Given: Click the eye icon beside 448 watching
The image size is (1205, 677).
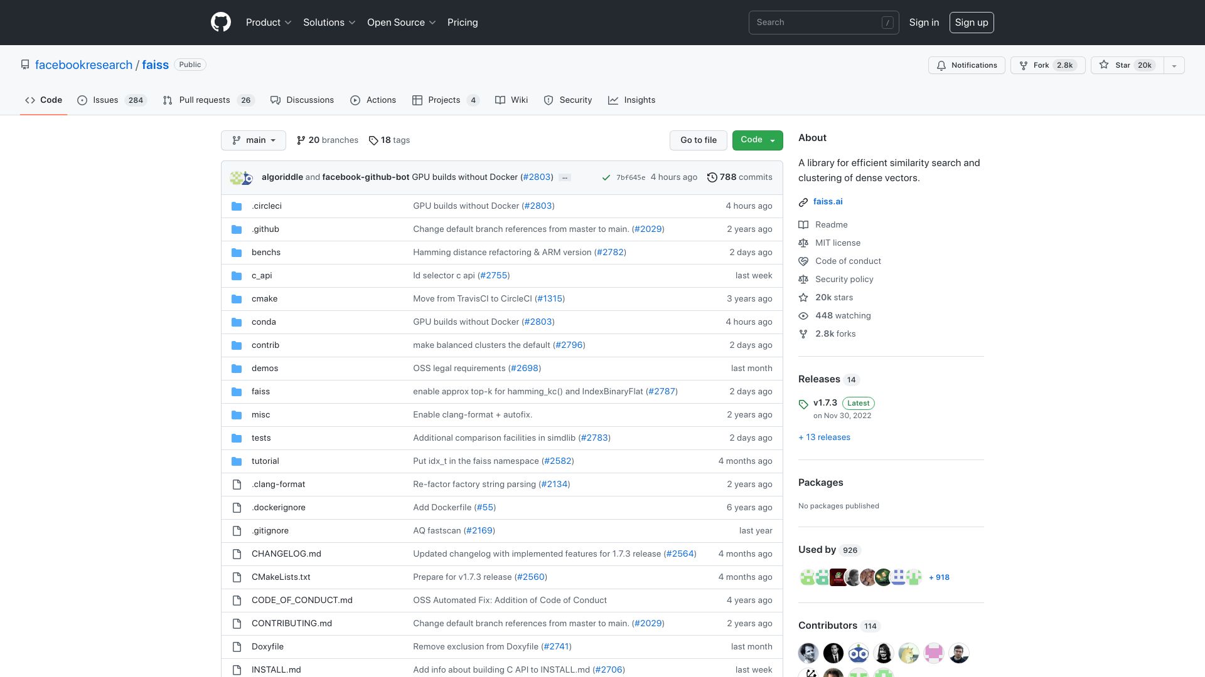Looking at the screenshot, I should (803, 316).
